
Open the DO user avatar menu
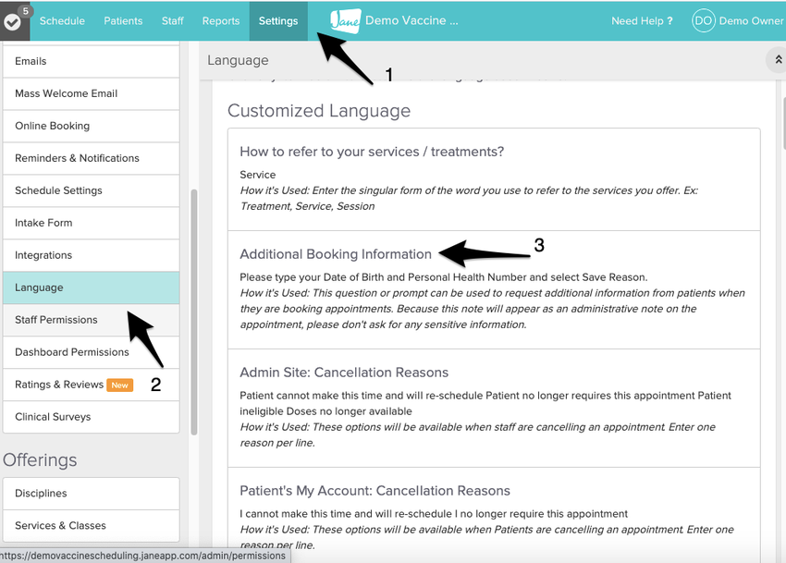pos(703,20)
